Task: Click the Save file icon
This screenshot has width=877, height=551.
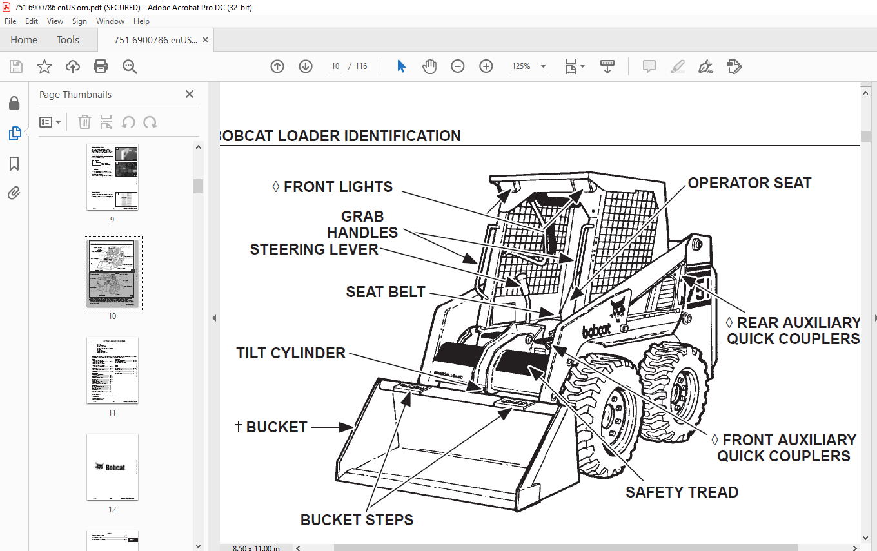Action: [16, 66]
